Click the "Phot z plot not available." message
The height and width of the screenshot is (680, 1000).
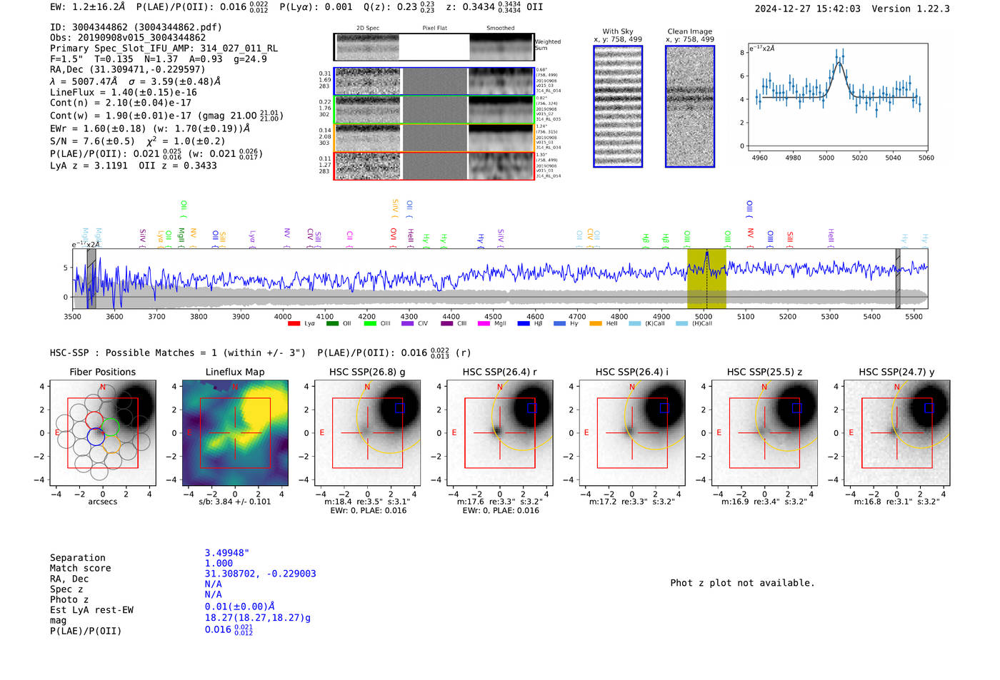[742, 583]
